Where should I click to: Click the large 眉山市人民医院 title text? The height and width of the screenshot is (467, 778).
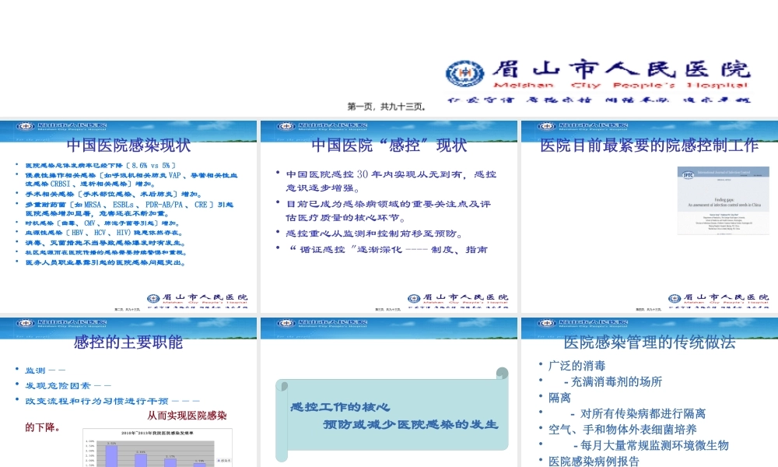click(621, 68)
